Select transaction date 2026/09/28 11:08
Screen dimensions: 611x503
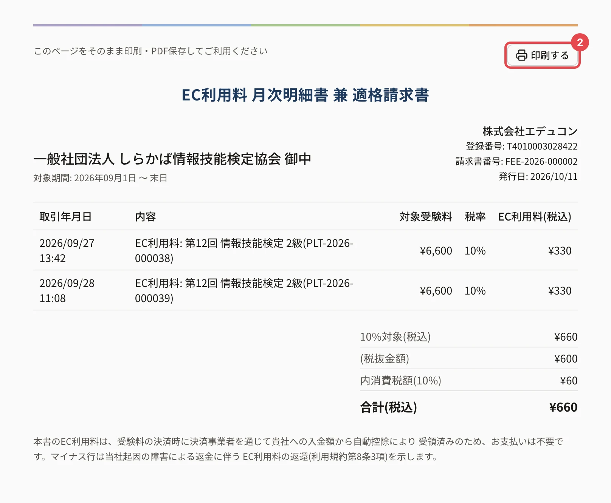point(67,290)
